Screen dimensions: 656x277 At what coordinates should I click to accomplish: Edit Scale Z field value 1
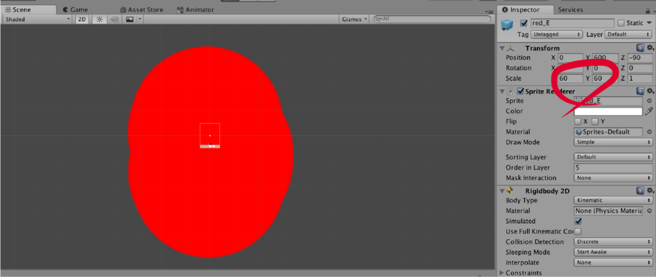click(640, 78)
